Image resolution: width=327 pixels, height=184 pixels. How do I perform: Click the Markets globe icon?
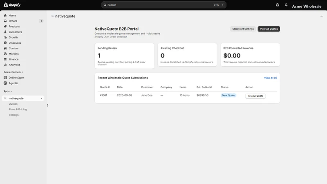5,54
